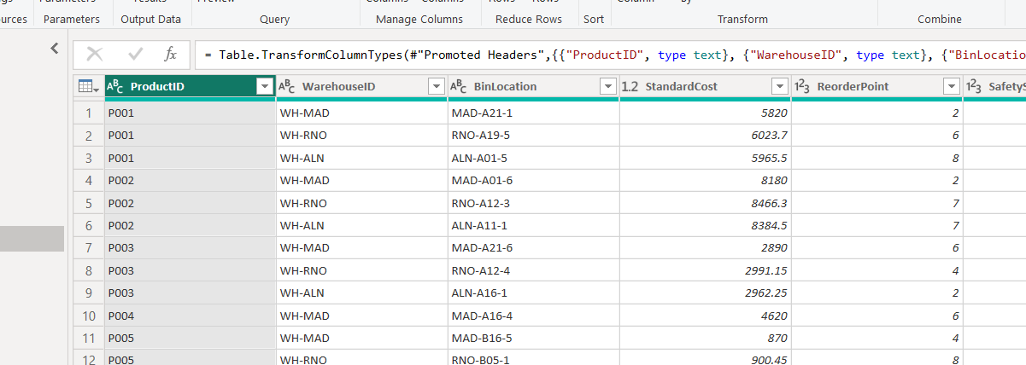Click the RNO-A12-4 bin location cell
The image size is (1026, 365).
click(533, 270)
